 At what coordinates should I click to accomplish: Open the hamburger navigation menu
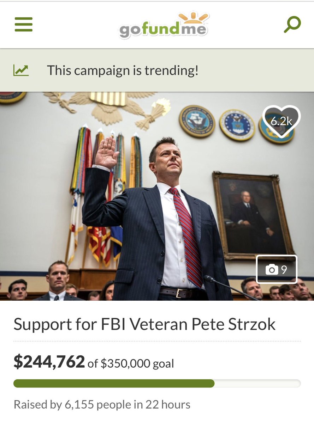click(x=24, y=25)
